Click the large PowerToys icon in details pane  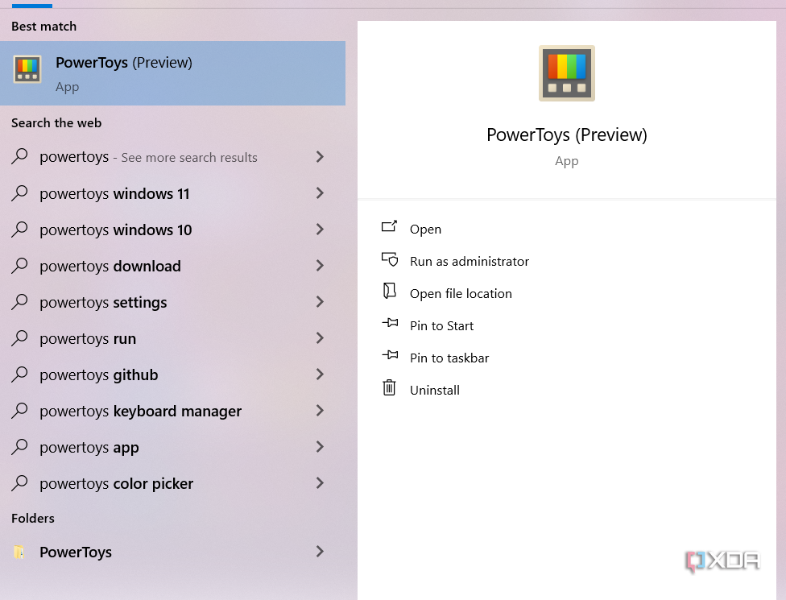click(x=566, y=73)
